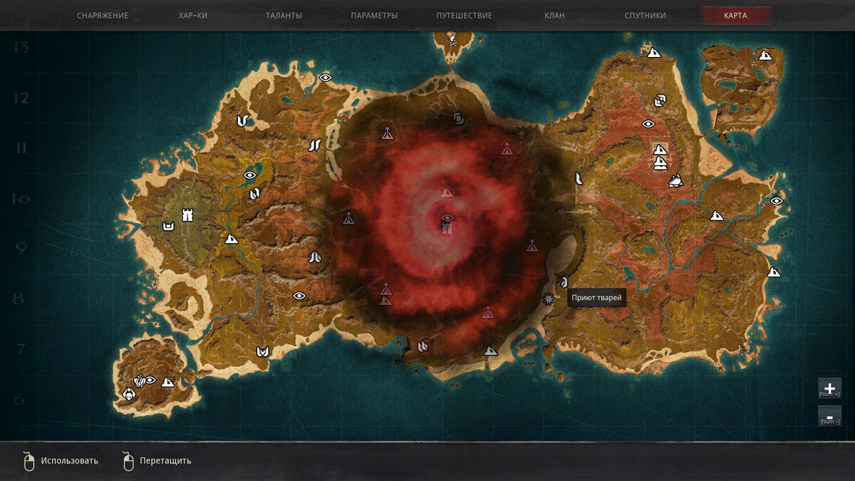The image size is (855, 481).
Task: Open the ТАЛАНТЫ tab
Action: [284, 16]
